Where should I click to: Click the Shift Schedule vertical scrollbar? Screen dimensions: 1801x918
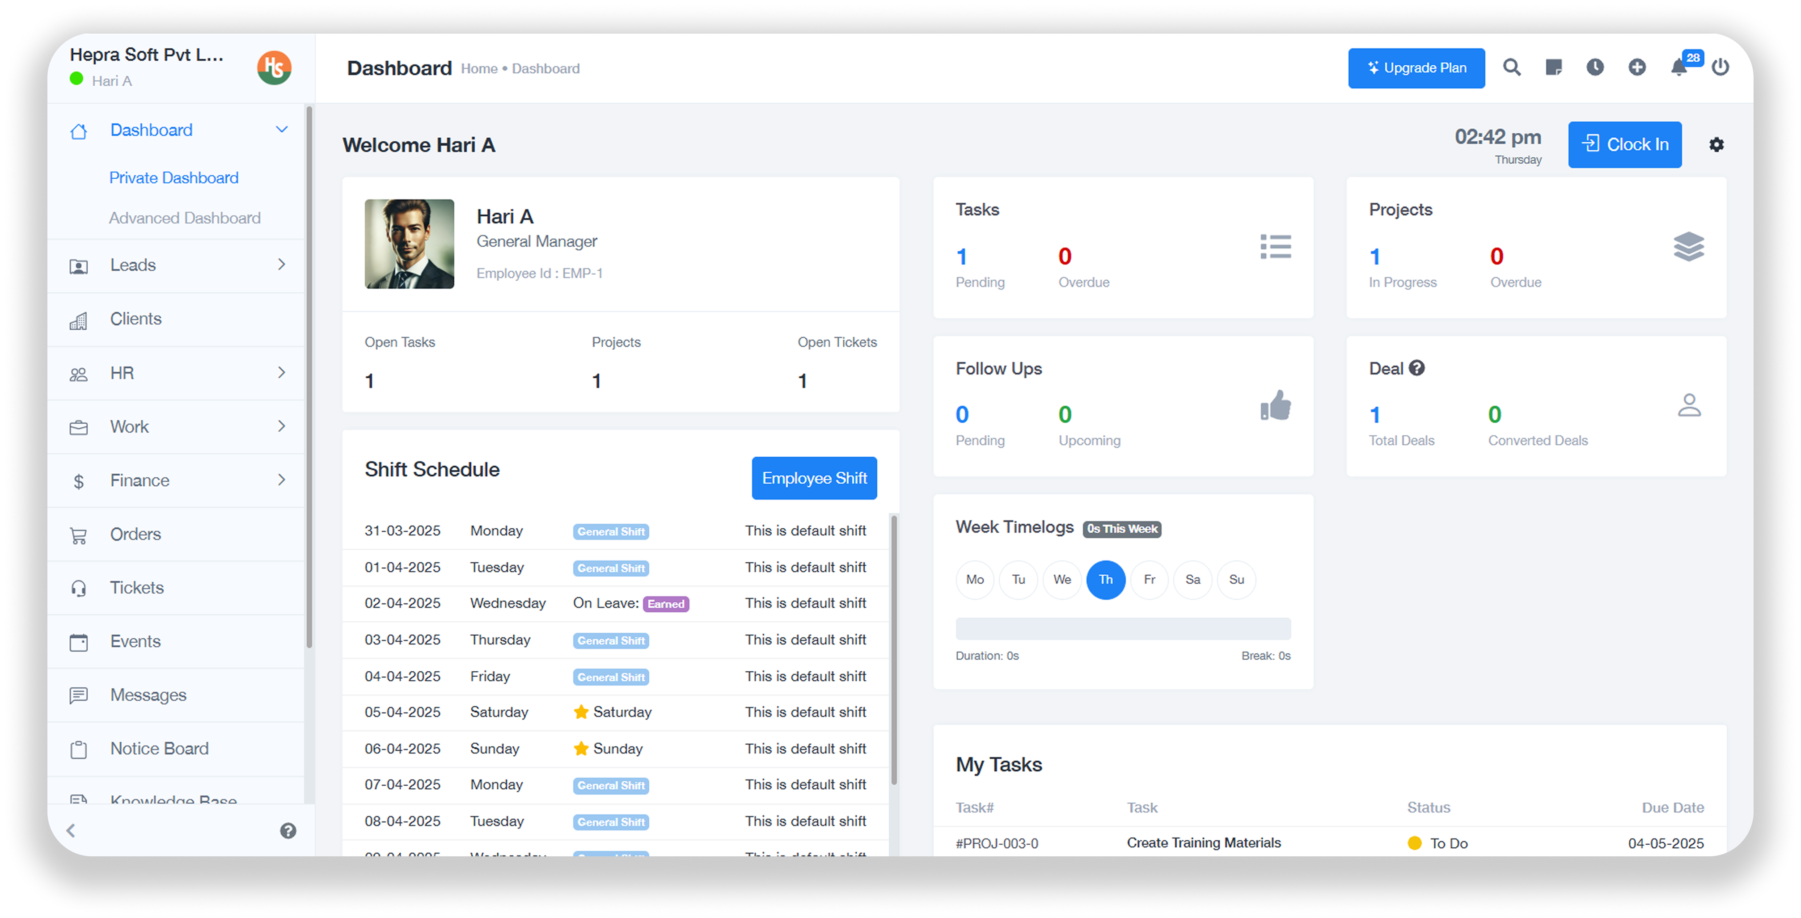(x=893, y=650)
